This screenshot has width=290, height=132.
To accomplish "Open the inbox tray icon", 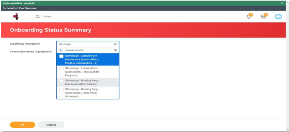I will [264, 16].
